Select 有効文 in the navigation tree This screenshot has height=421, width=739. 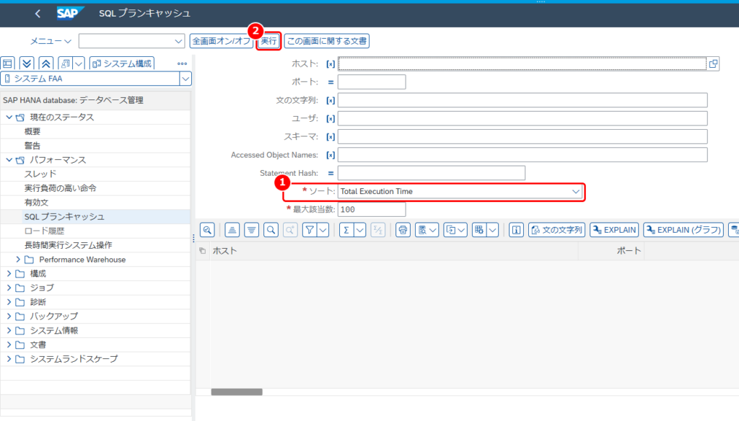[36, 203]
